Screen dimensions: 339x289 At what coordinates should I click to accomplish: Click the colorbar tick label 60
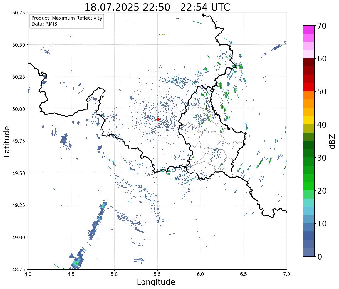pos(322,59)
